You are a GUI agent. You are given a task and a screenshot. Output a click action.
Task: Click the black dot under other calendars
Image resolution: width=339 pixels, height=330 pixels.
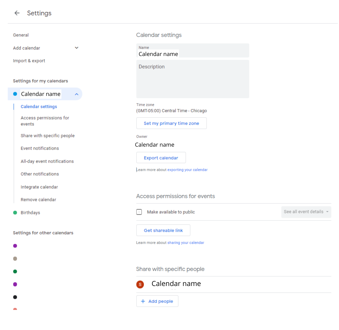(15, 297)
